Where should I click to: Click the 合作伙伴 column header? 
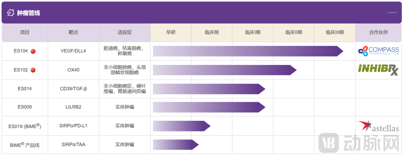pyautogui.click(x=378, y=32)
